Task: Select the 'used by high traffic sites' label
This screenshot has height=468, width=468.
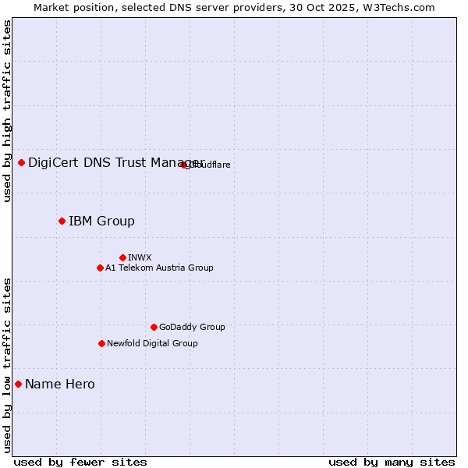Action: 7,111
